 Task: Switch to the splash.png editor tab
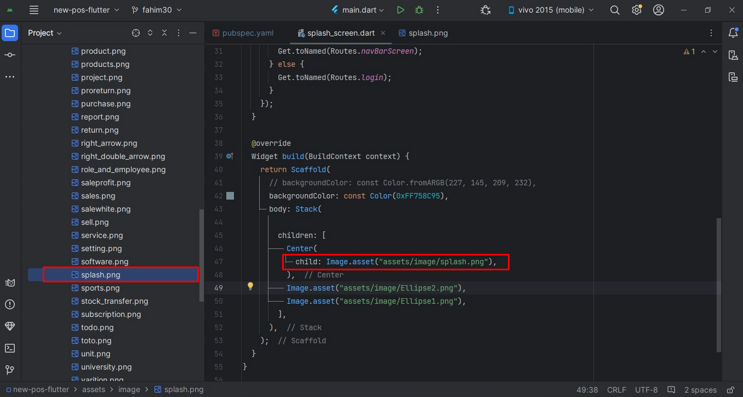tap(424, 33)
